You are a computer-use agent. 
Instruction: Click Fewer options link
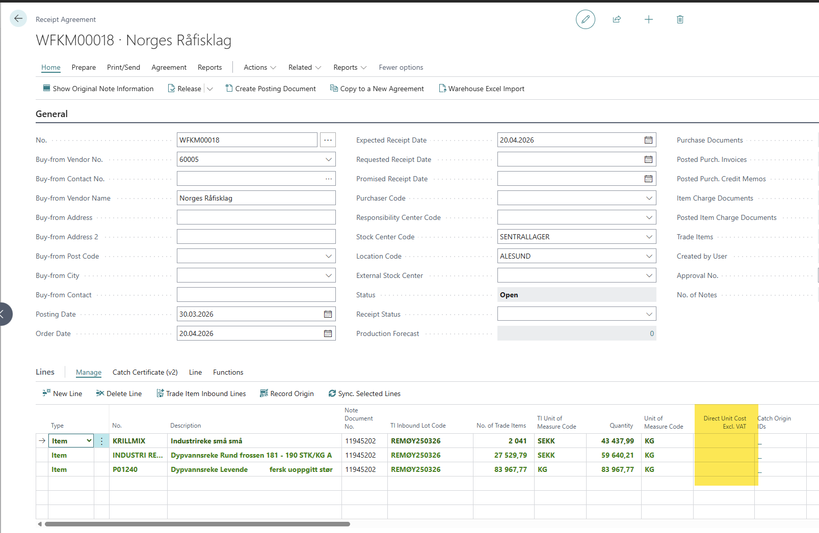coord(401,67)
